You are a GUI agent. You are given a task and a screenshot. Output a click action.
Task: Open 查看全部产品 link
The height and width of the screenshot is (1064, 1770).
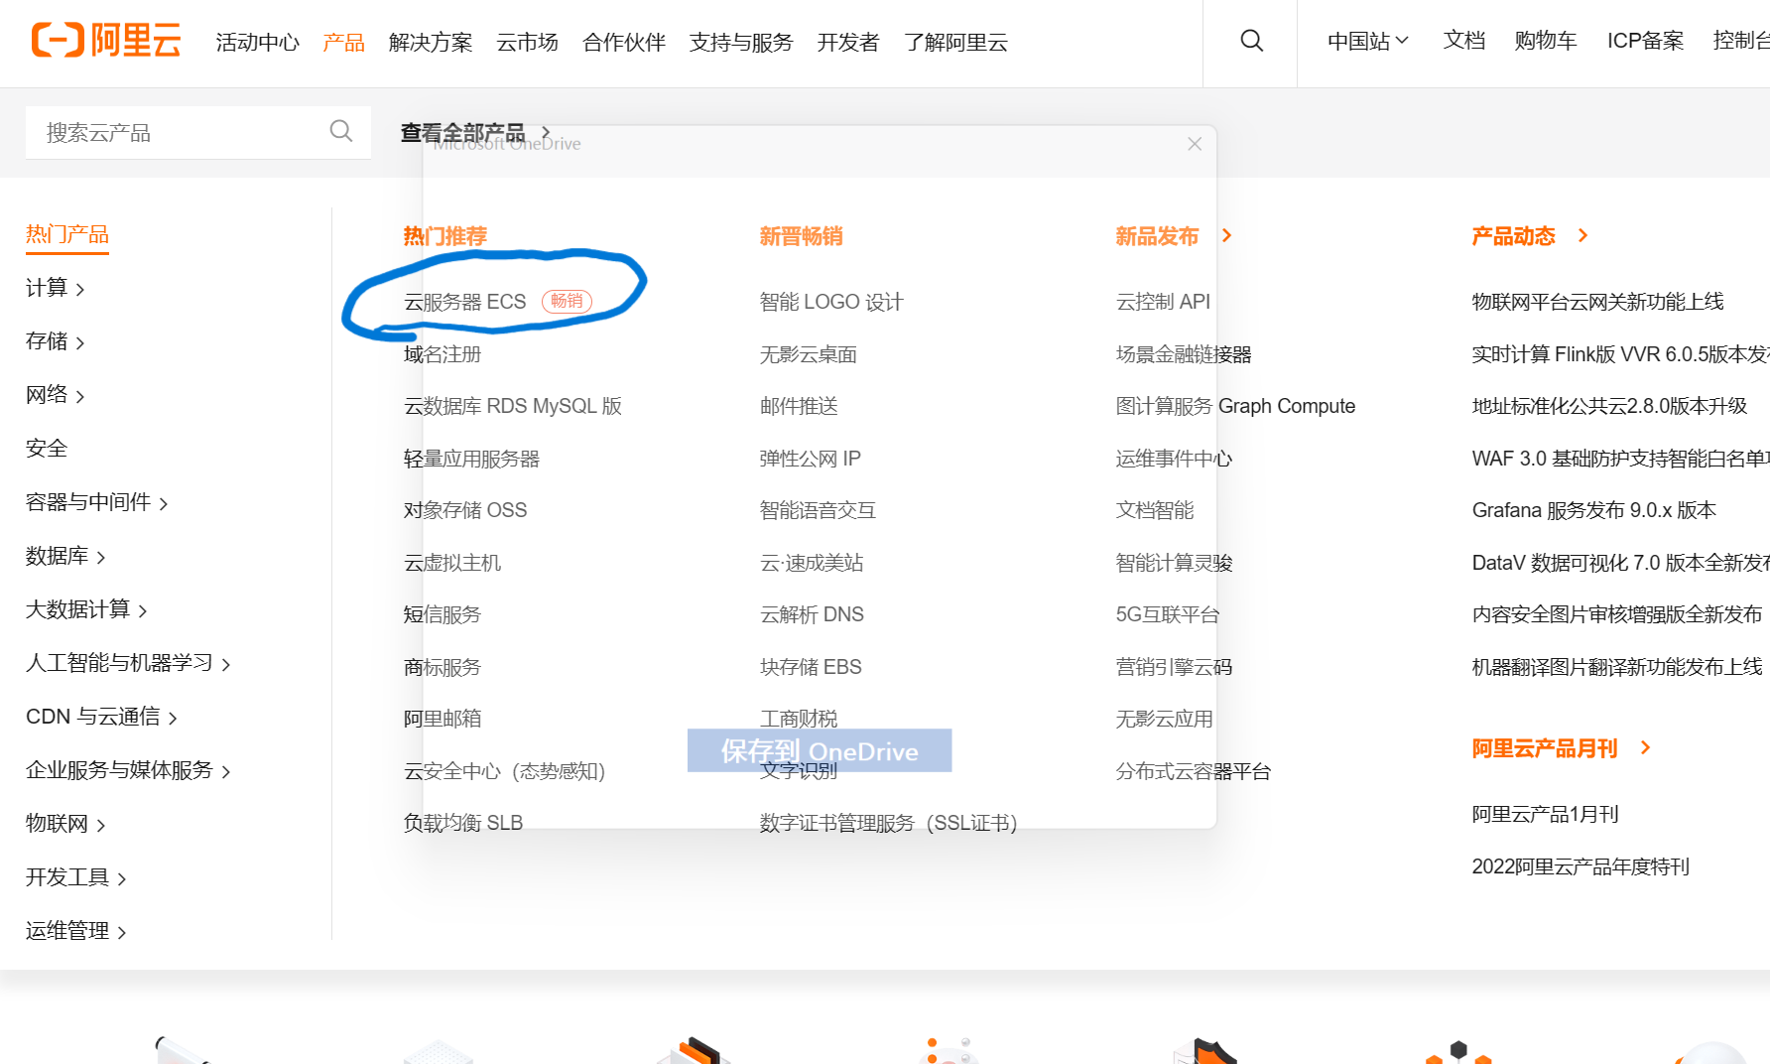click(463, 132)
